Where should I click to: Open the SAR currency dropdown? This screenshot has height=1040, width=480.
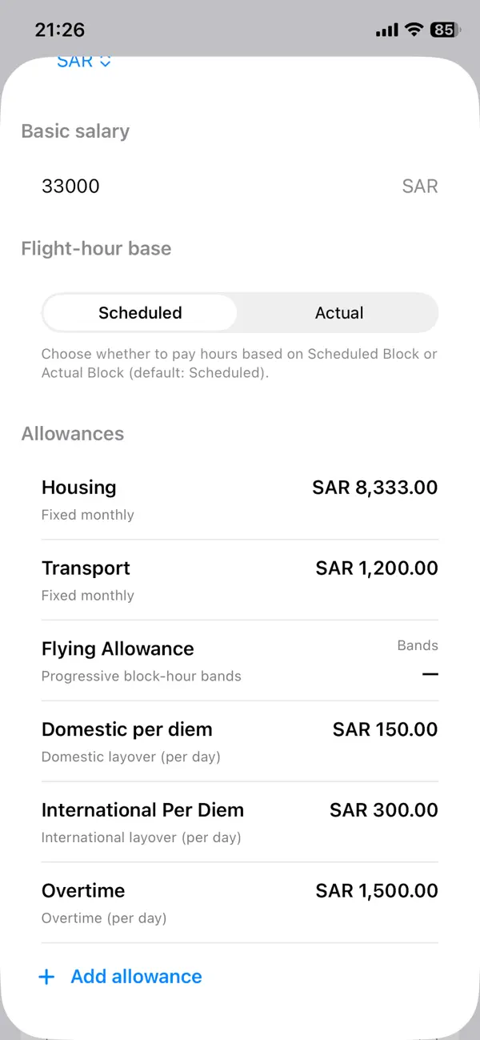pyautogui.click(x=83, y=61)
